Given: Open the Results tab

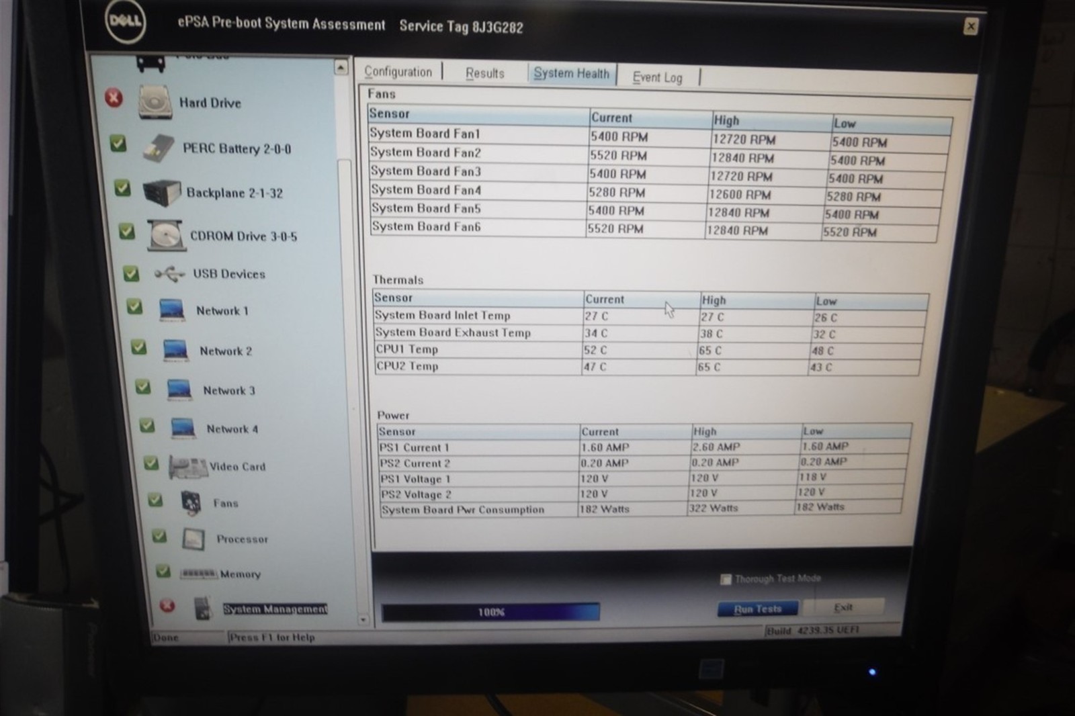Looking at the screenshot, I should (x=484, y=73).
